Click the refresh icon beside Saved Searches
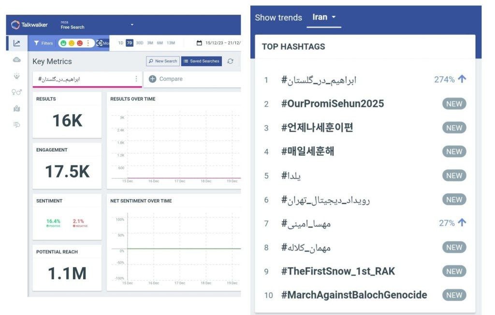The height and width of the screenshot is (315, 495). [231, 61]
